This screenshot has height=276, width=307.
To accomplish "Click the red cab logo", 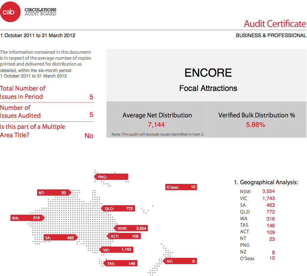I will (10, 12).
